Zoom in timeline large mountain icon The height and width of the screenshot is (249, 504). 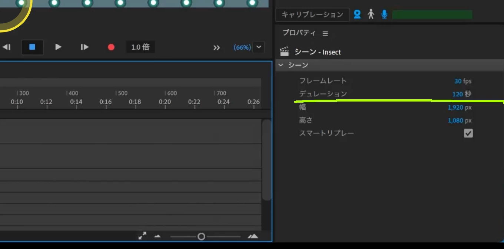click(x=253, y=236)
